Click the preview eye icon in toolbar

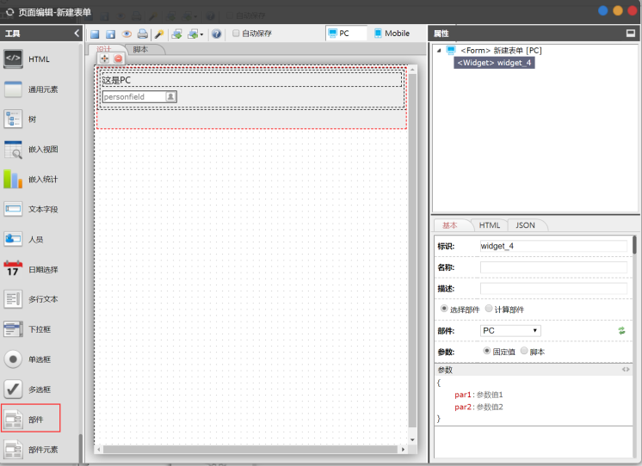pyautogui.click(x=127, y=34)
